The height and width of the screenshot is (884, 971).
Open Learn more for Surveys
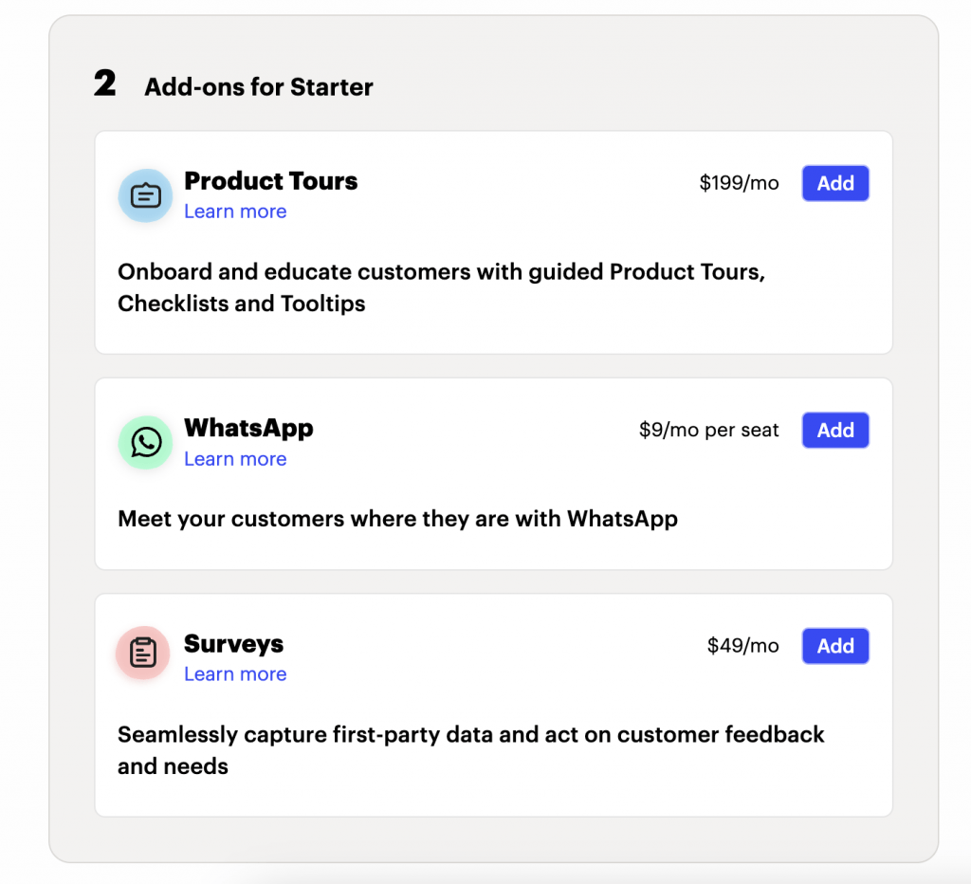pyautogui.click(x=234, y=673)
